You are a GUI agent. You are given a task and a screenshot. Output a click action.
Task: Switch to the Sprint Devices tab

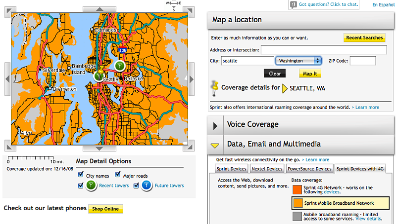coord(231,169)
